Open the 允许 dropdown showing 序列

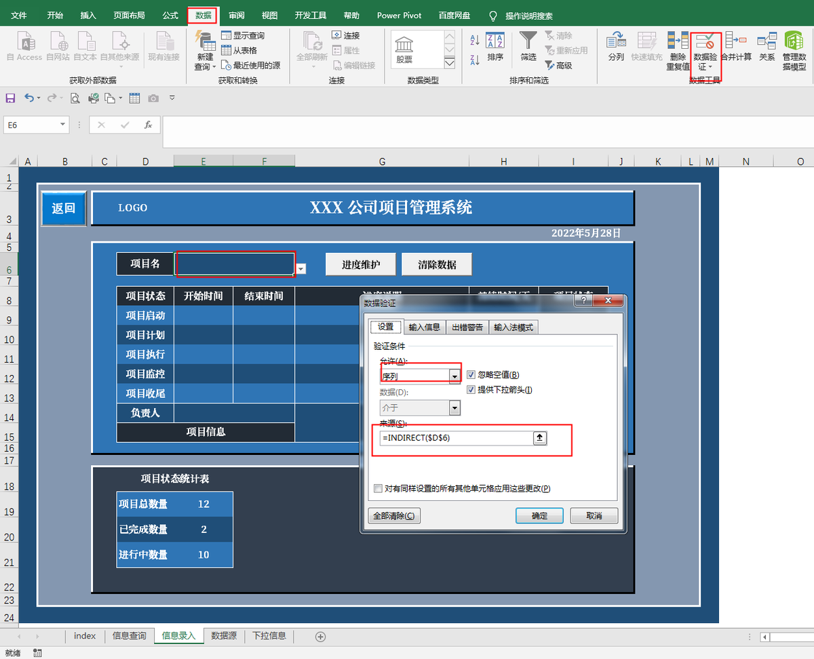point(454,375)
